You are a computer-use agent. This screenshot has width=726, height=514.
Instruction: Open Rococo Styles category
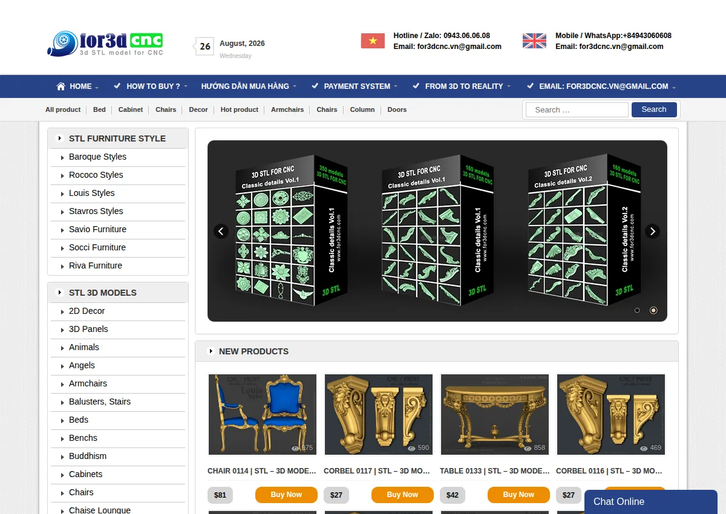(x=96, y=175)
